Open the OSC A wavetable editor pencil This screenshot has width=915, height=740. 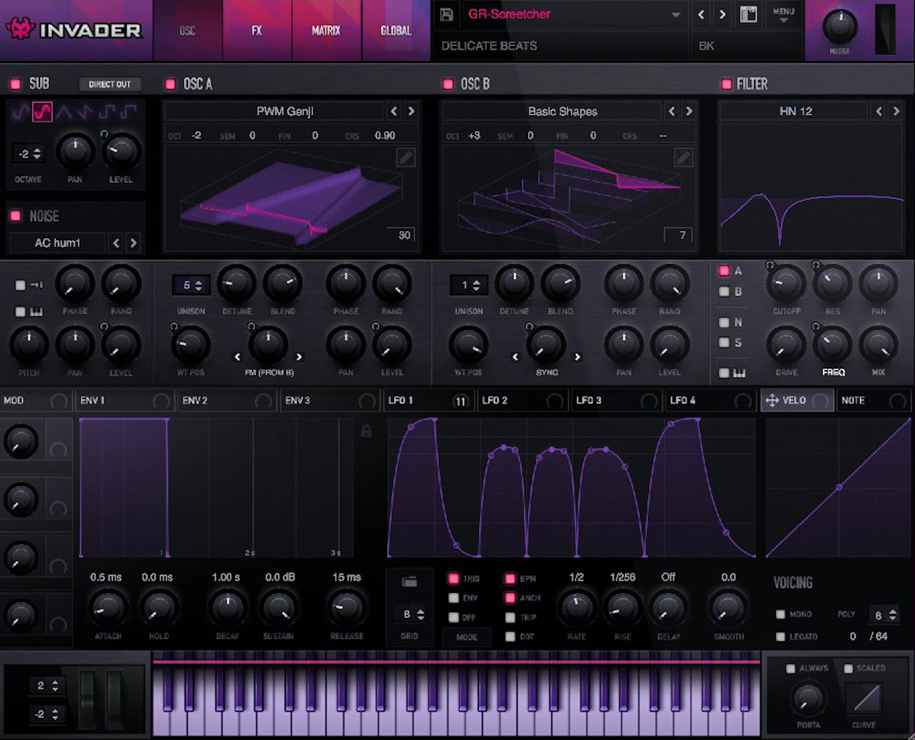[x=406, y=158]
